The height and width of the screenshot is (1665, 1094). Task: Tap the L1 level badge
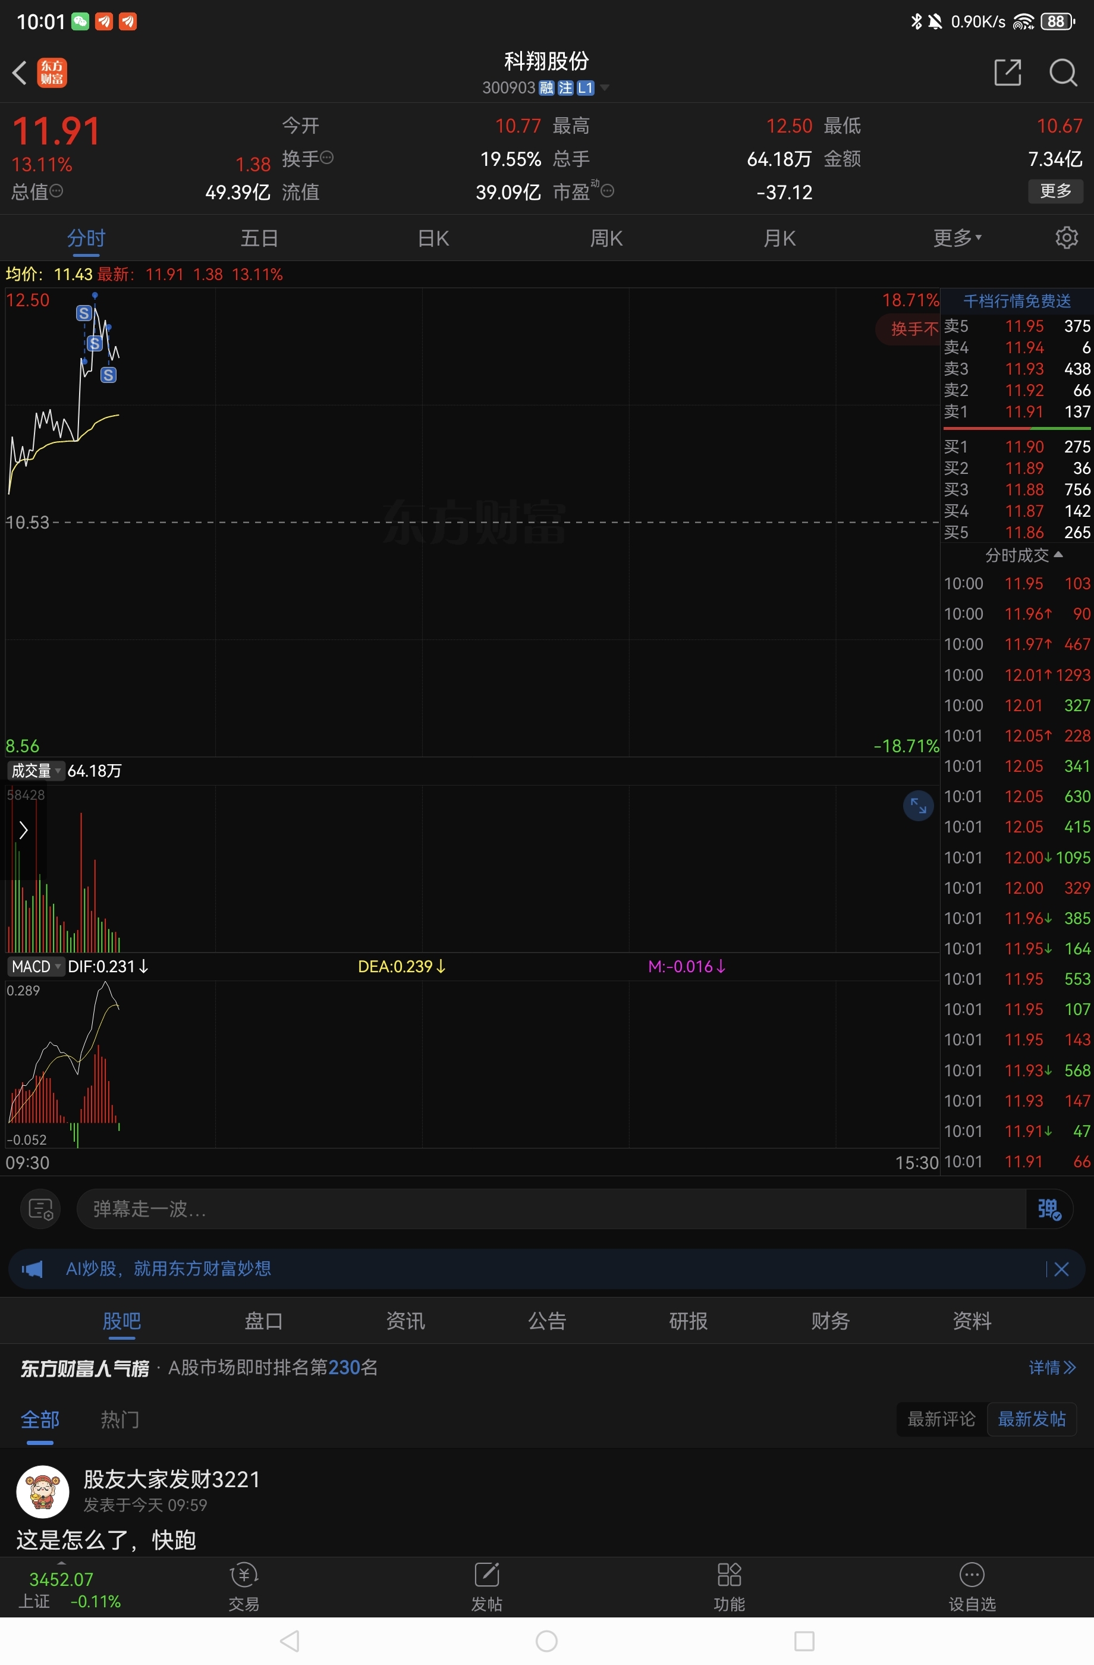click(586, 88)
